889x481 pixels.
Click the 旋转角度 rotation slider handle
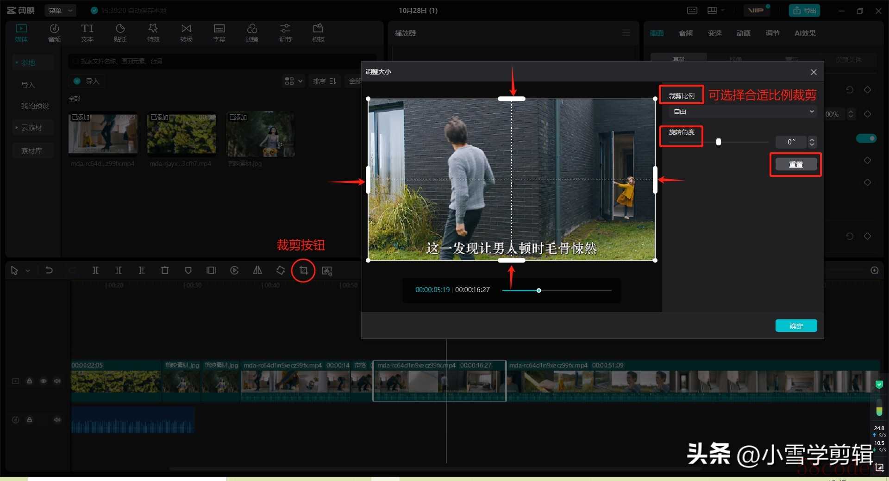(719, 142)
